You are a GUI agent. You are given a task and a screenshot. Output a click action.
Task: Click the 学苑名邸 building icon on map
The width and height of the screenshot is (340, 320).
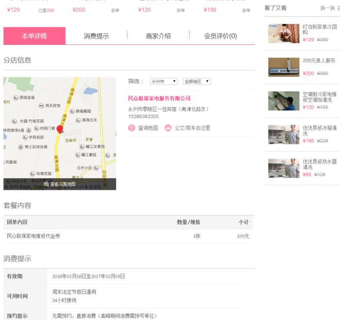click(25, 137)
